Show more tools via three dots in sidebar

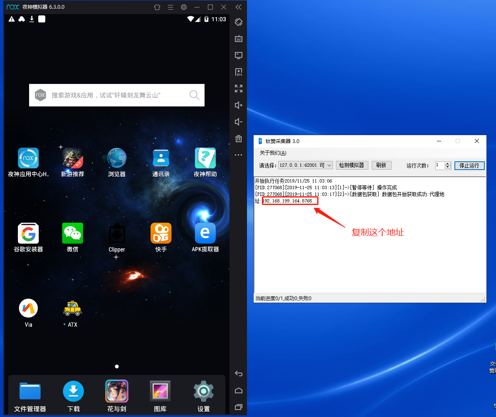[x=239, y=155]
